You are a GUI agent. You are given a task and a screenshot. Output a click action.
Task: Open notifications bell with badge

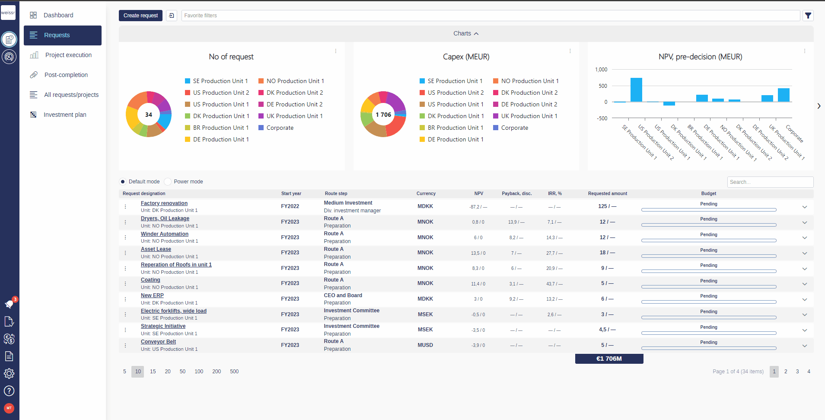point(9,304)
